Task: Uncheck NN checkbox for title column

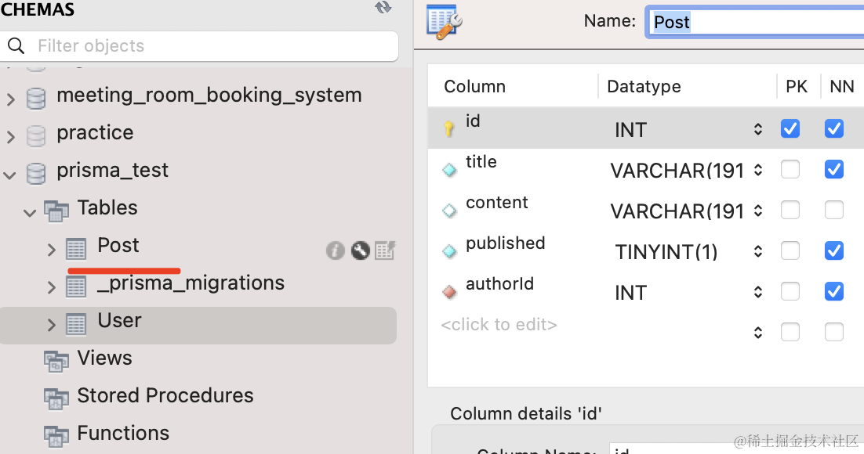Action: (x=834, y=169)
